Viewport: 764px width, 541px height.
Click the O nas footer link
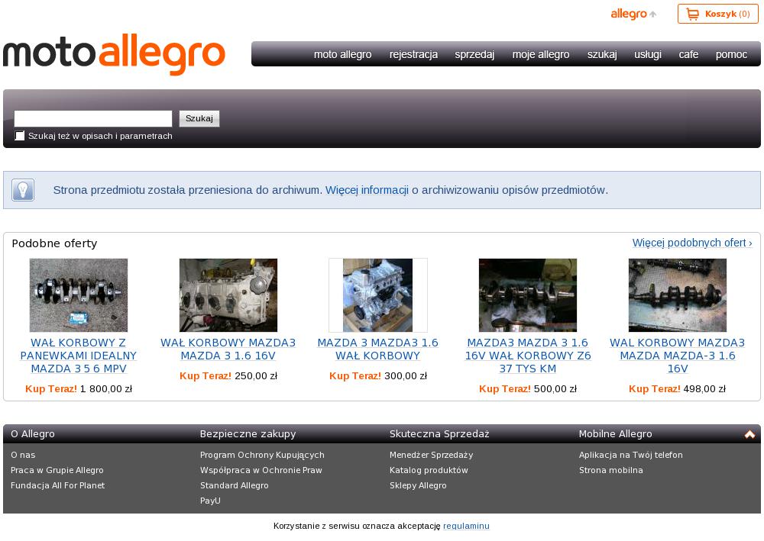pyautogui.click(x=23, y=455)
